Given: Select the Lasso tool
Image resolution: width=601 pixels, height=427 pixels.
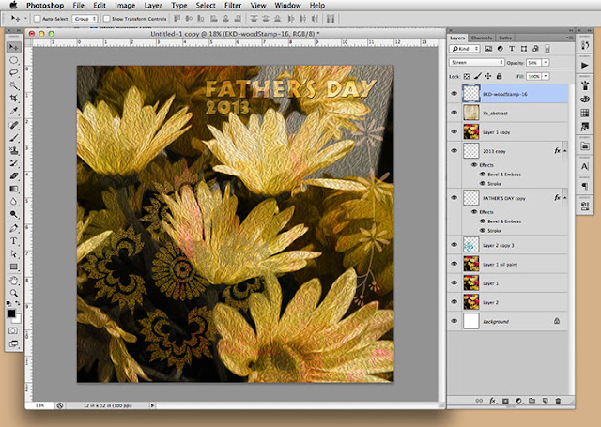Looking at the screenshot, I should coord(14,71).
